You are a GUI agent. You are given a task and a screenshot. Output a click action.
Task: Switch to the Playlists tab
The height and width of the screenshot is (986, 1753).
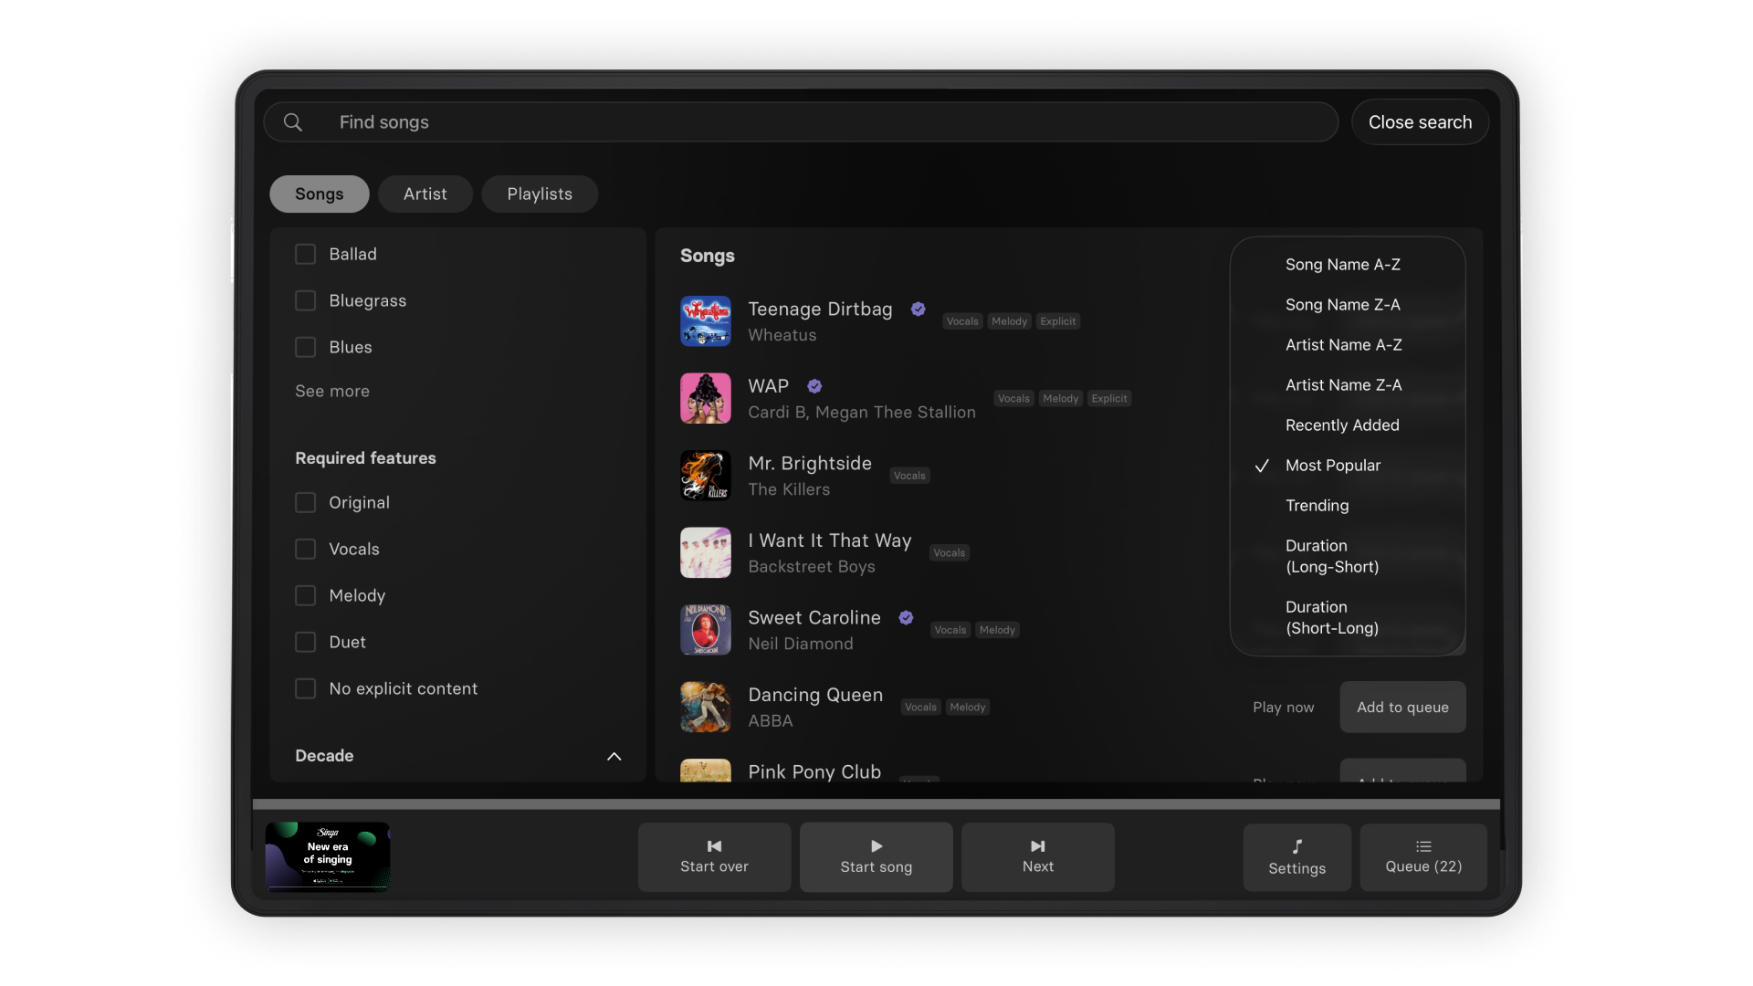pos(540,194)
